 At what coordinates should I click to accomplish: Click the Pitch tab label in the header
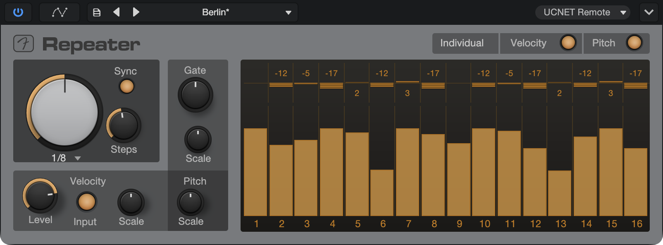click(x=603, y=43)
